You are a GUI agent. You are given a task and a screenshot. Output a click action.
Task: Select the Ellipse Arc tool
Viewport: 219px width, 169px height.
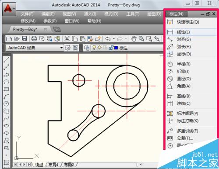pyautogui.click(x=6, y=133)
